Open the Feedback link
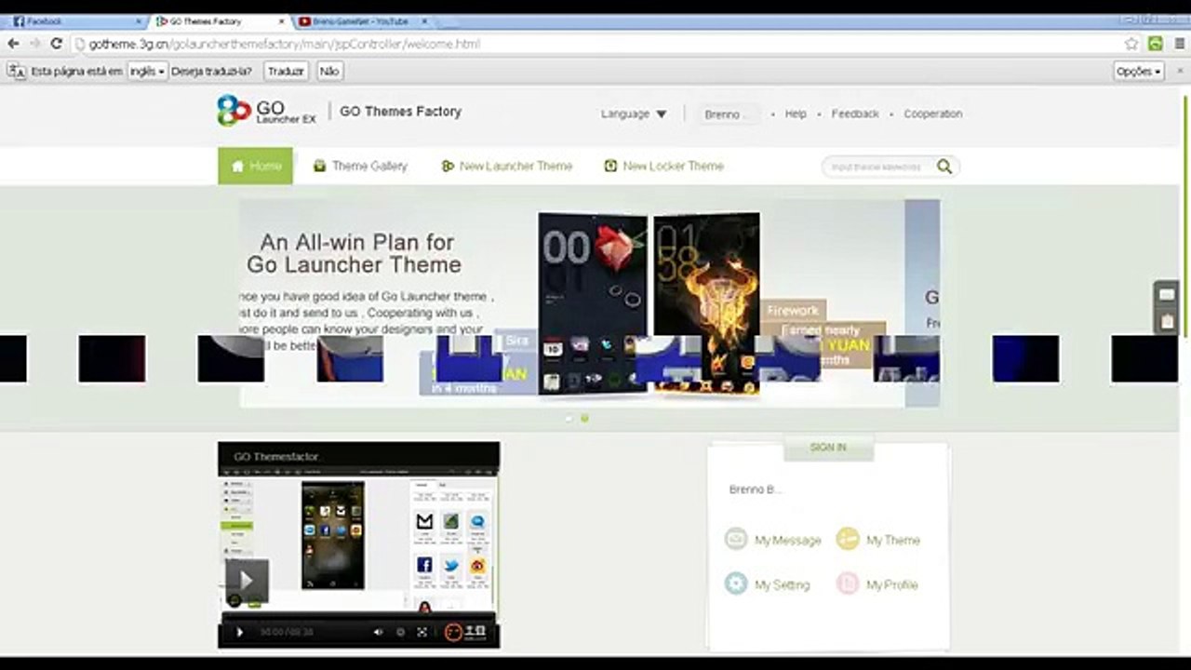Screen dimensions: 1191x670 coord(855,114)
